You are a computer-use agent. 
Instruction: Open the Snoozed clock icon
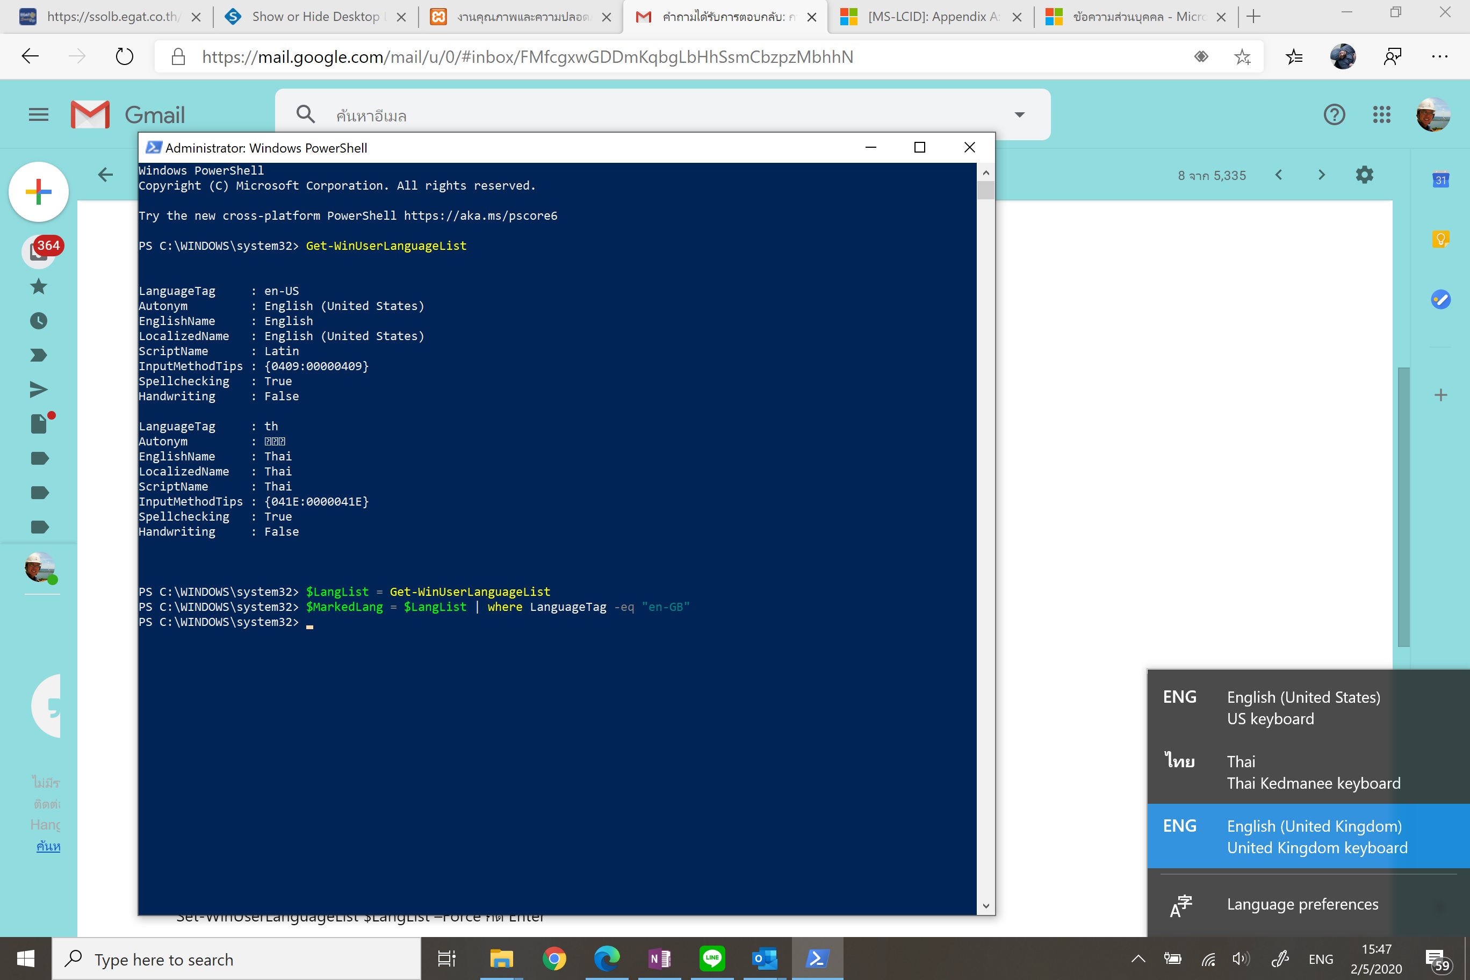point(39,321)
